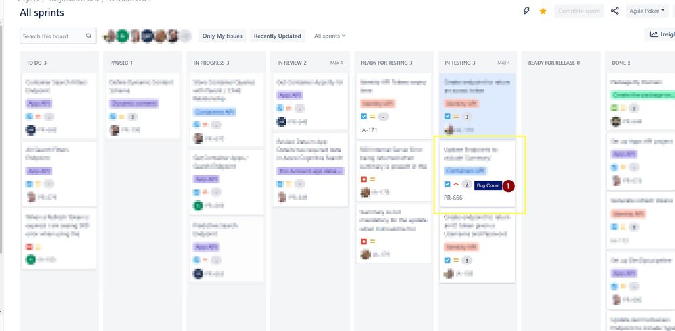Click the dash estimate badge on IA-171 card
Screen dimensions: 675x331
pyautogui.click(x=383, y=117)
